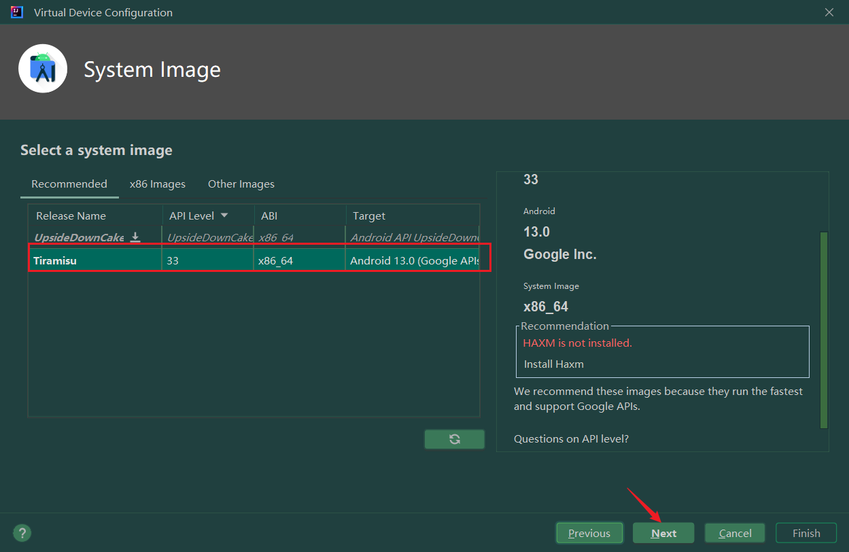The width and height of the screenshot is (849, 552).
Task: Click the details panel vertical scrollbar
Action: pyautogui.click(x=824, y=330)
